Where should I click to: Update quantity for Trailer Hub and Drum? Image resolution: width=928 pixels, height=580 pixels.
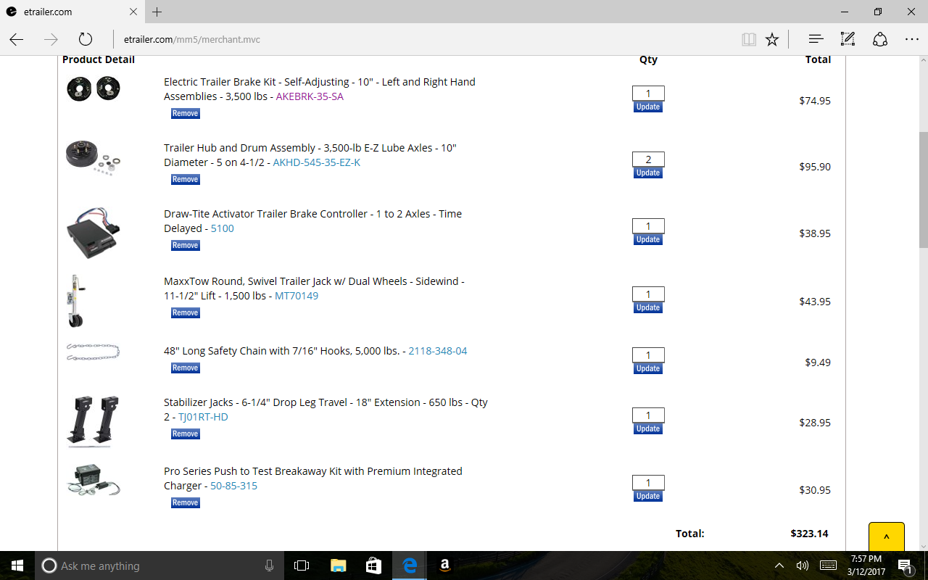pyautogui.click(x=648, y=173)
